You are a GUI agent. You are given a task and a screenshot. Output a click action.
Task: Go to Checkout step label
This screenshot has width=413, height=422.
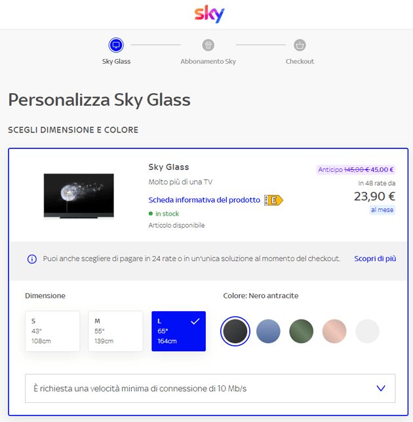[300, 62]
